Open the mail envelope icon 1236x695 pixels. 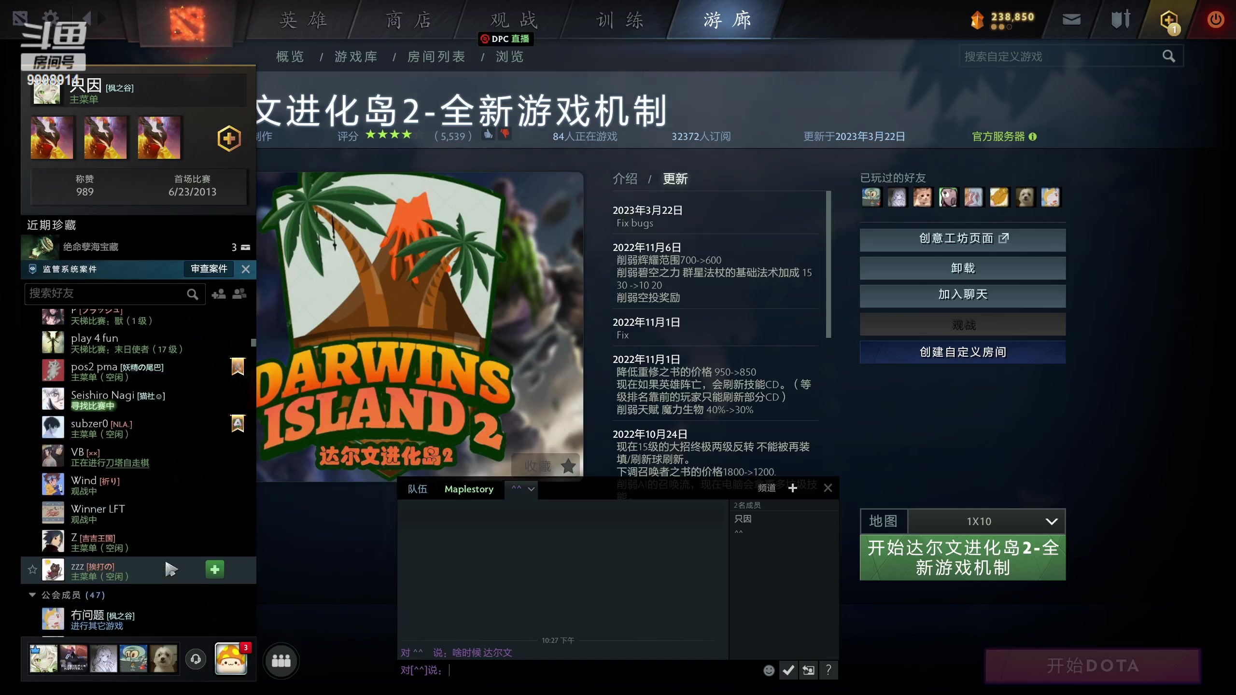coord(1071,20)
